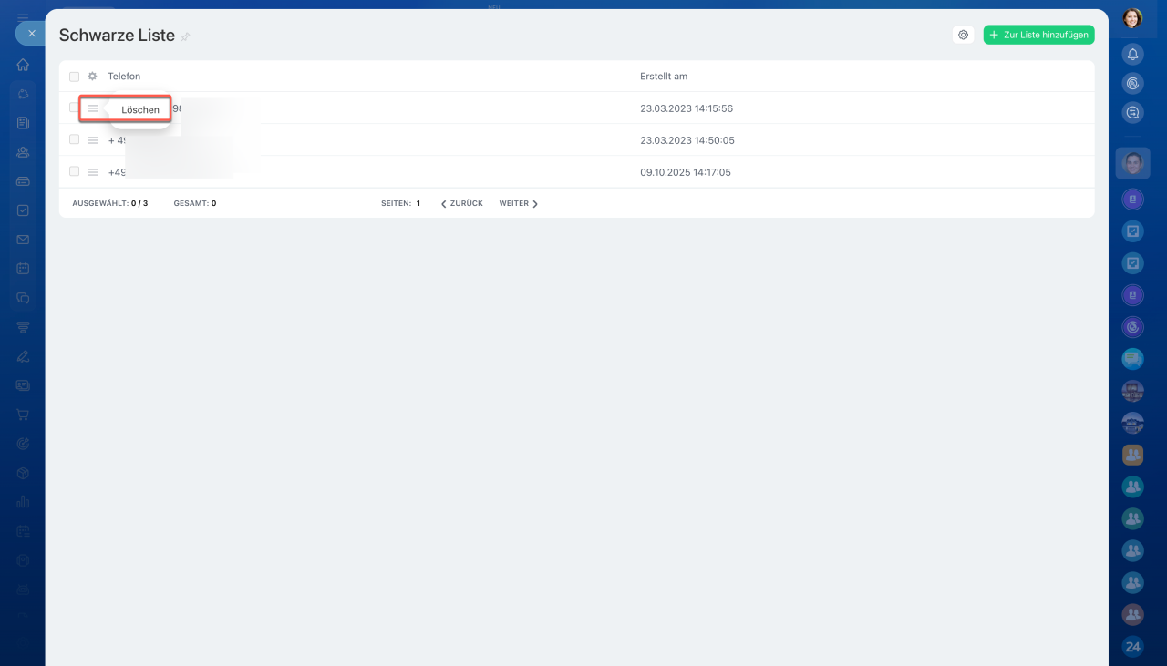Open the calendar icon in left sidebar
Viewport: 1167px width, 666px height.
(23, 269)
